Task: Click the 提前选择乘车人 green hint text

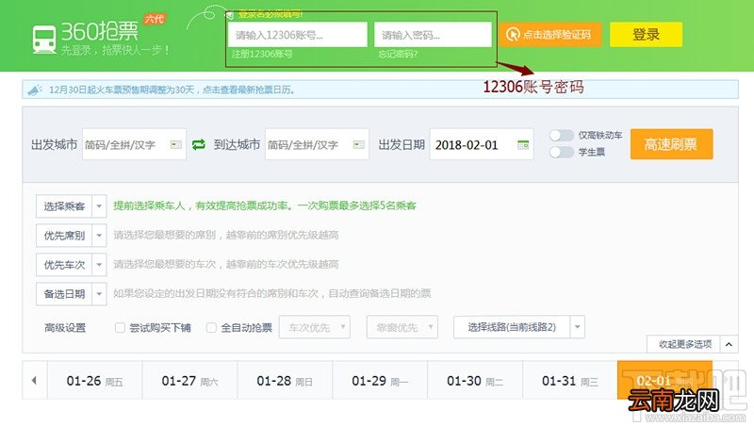Action: (265, 205)
